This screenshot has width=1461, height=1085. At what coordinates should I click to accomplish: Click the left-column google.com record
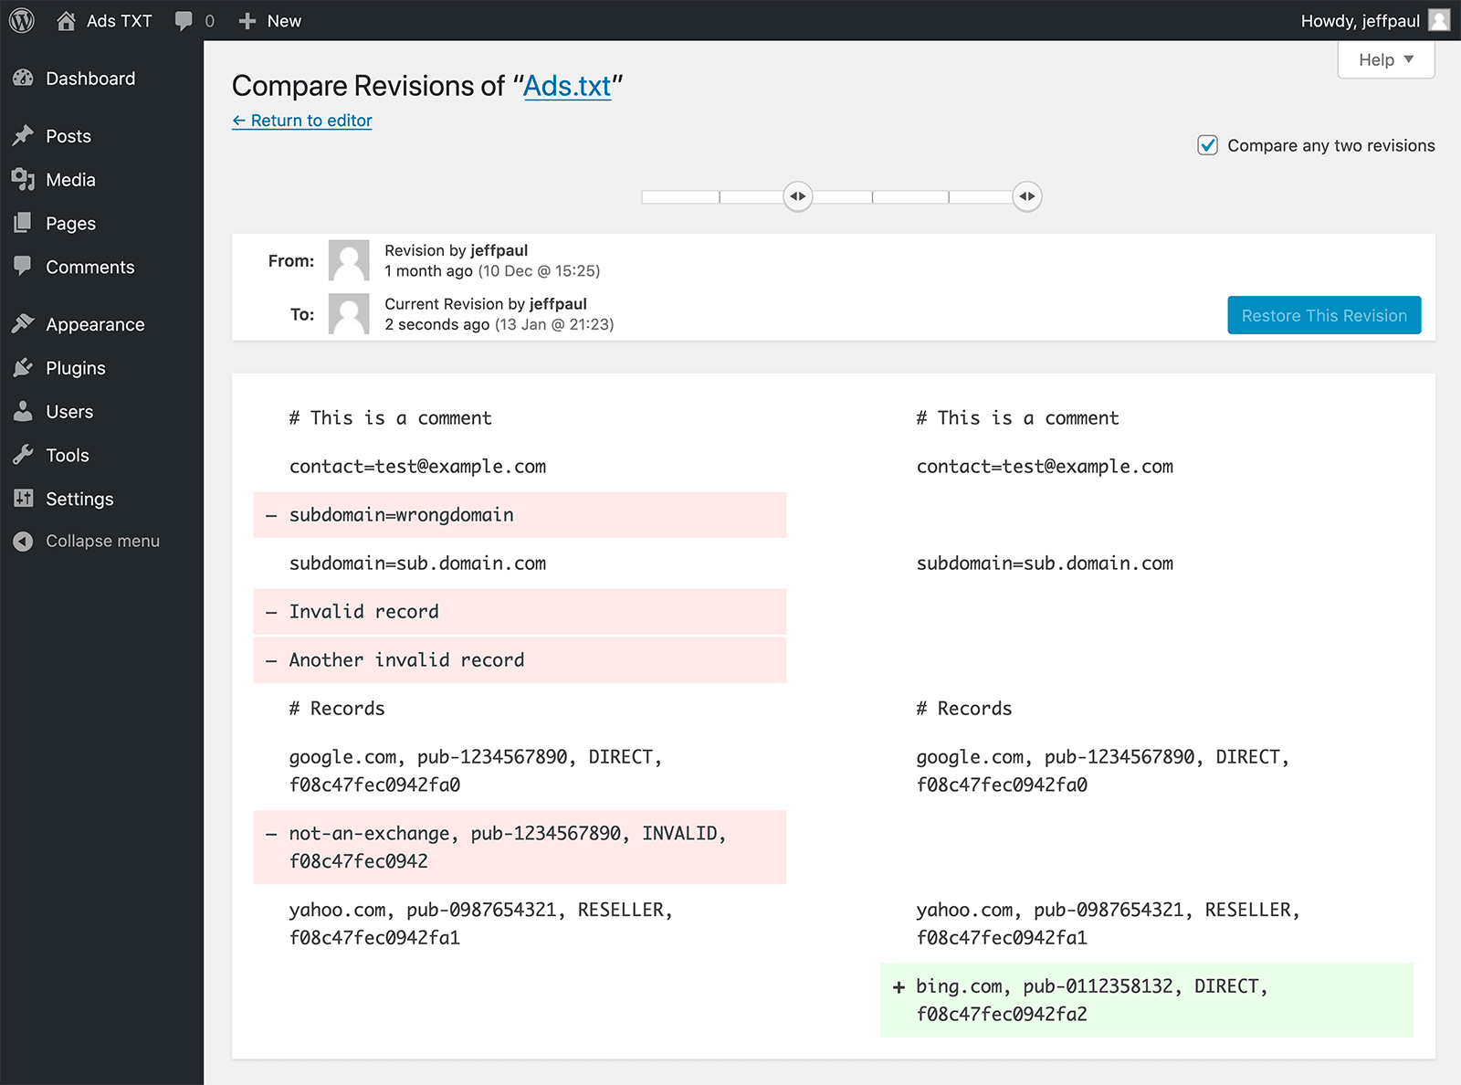point(476,771)
